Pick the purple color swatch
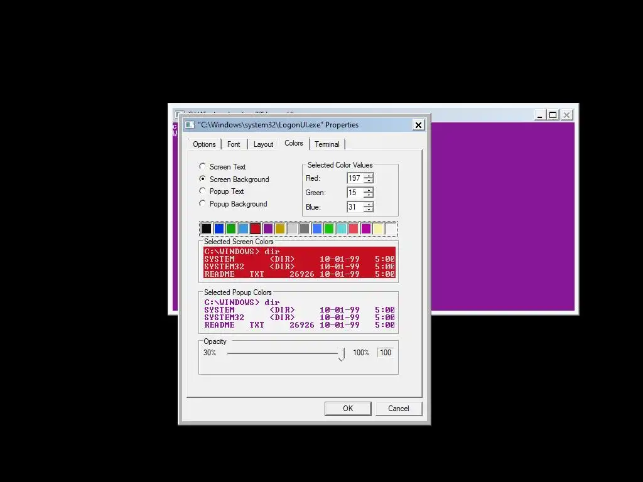 tap(268, 228)
